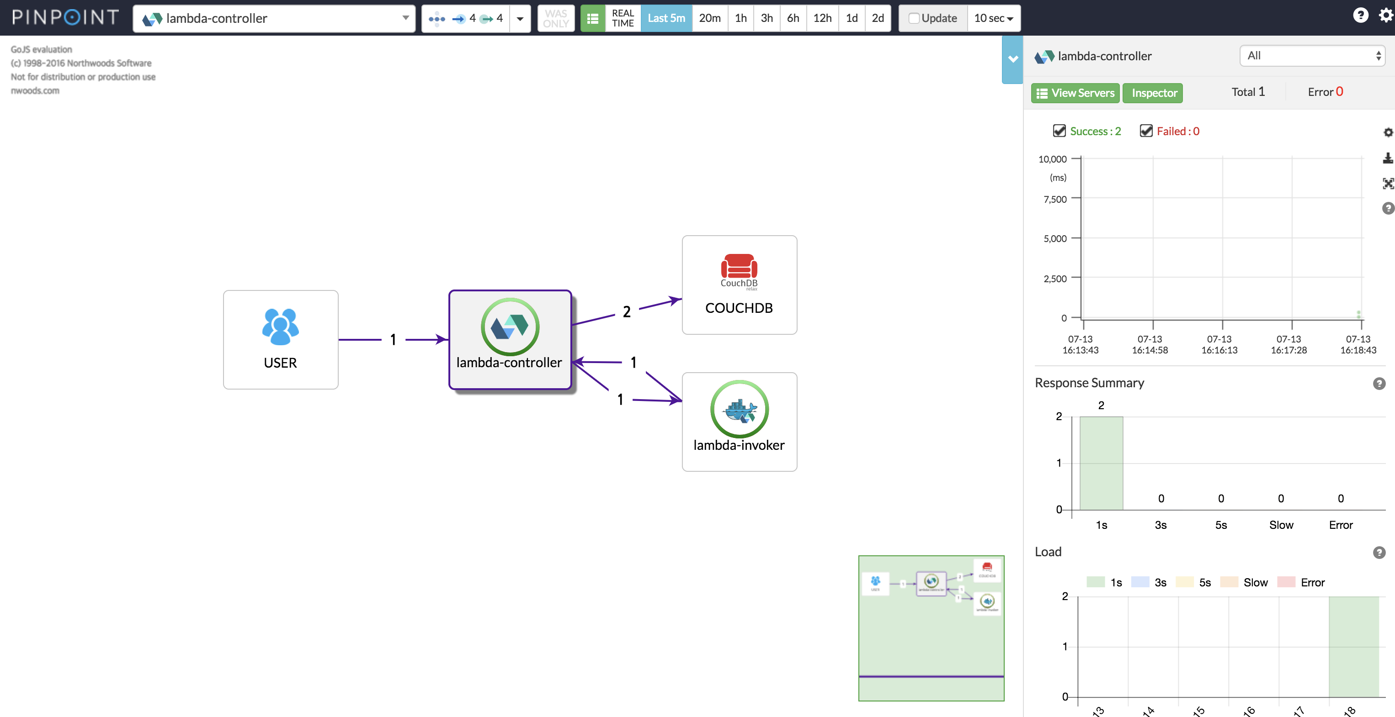Enable the Update checkbox
The width and height of the screenshot is (1395, 717).
[x=914, y=18]
